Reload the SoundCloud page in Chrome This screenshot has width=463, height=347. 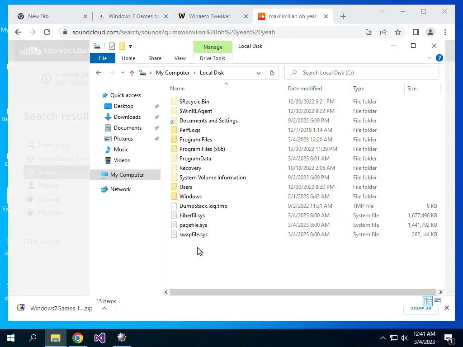tap(47, 32)
